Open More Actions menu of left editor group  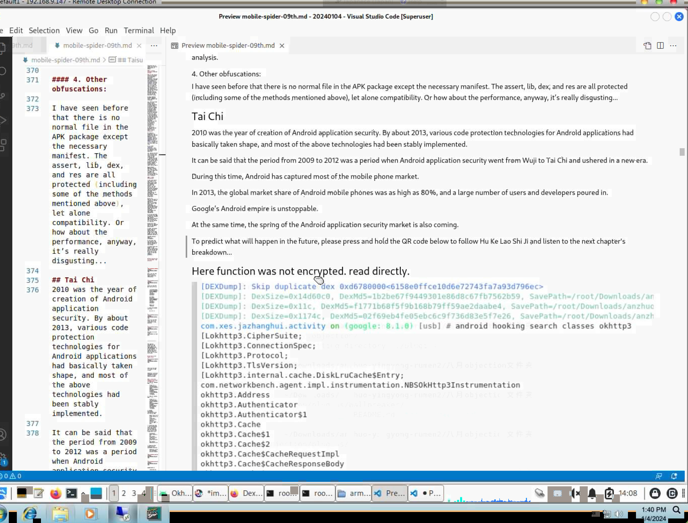[154, 45]
